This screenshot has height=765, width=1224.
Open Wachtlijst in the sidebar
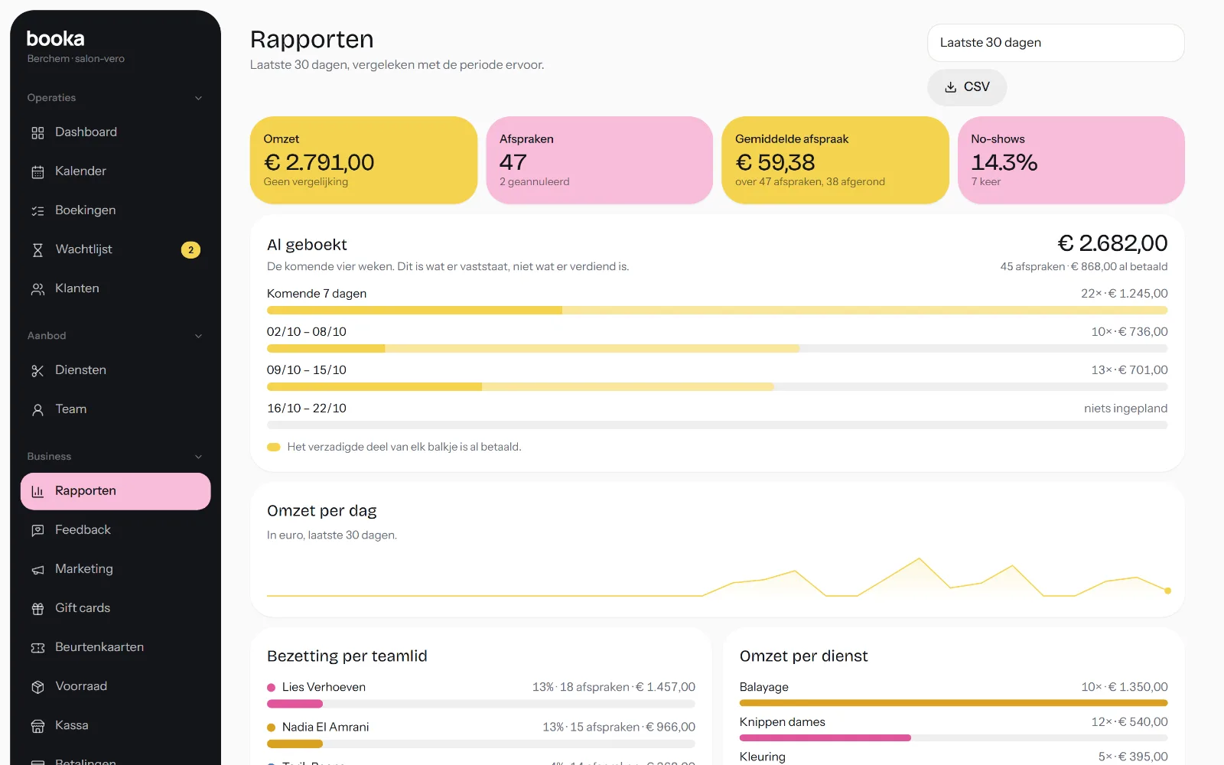click(x=116, y=249)
